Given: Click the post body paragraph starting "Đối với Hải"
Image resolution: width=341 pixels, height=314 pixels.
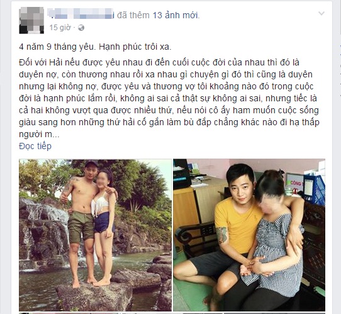Looking at the screenshot, I should [x=169, y=98].
